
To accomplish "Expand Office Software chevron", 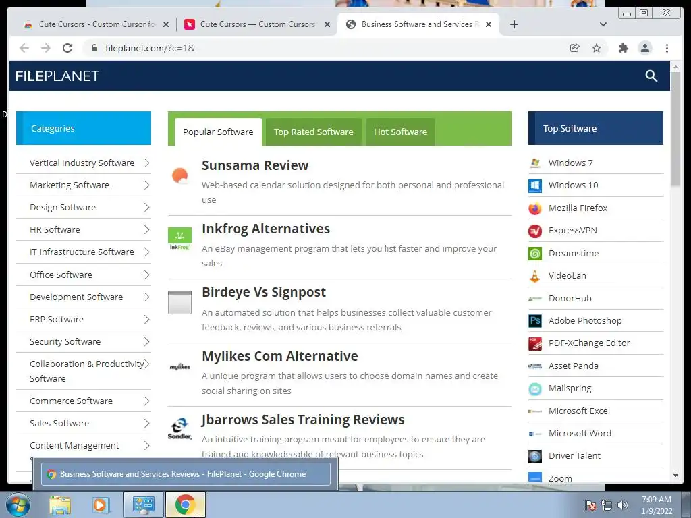I will click(146, 275).
